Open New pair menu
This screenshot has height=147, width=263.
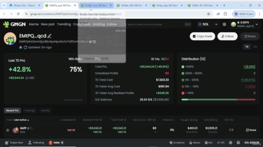(x=48, y=24)
